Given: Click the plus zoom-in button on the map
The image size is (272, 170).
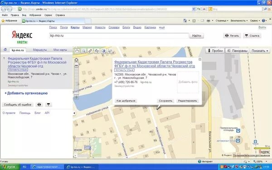Looking at the screenshot, I should tap(76, 97).
